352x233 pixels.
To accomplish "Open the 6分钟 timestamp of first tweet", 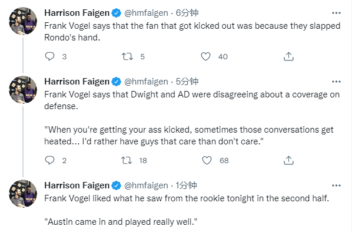I will 187,13.
